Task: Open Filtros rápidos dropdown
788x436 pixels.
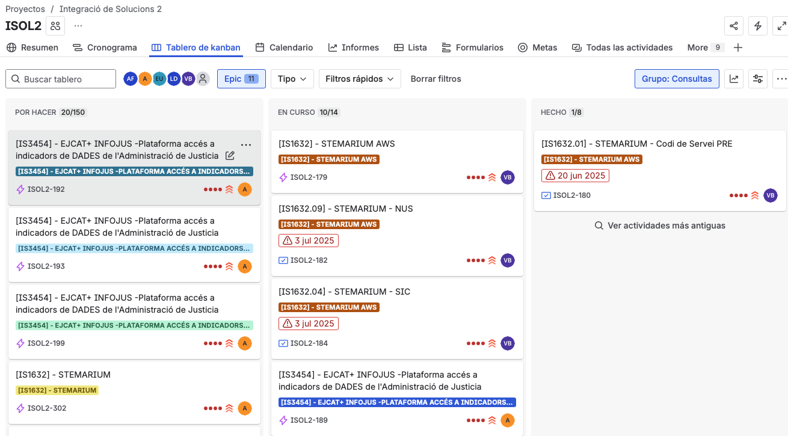Action: coord(359,79)
